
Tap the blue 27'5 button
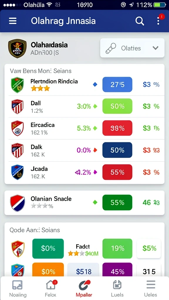[x=117, y=85]
